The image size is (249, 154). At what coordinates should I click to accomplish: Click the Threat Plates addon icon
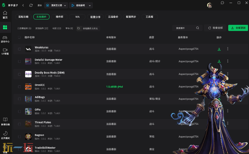28,124
